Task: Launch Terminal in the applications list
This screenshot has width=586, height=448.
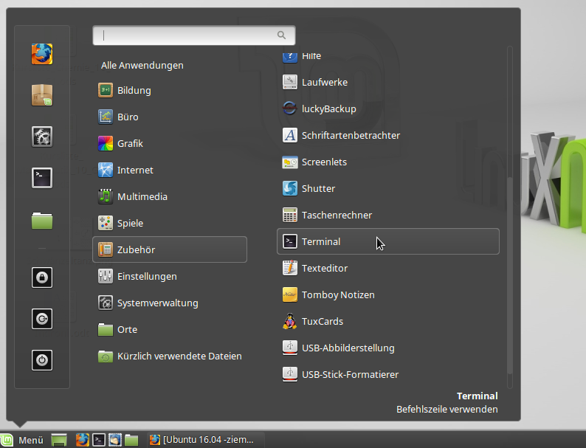Action: (388, 241)
